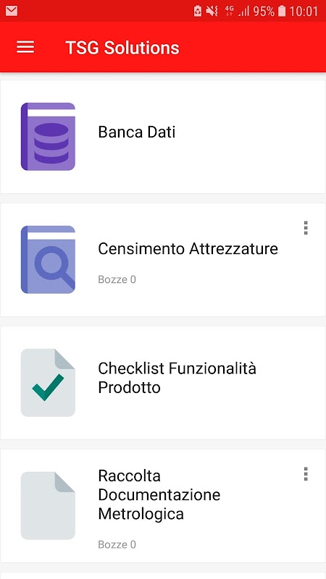The width and height of the screenshot is (326, 579).
Task: Tap the battery saver recycle icon
Action: [198, 11]
